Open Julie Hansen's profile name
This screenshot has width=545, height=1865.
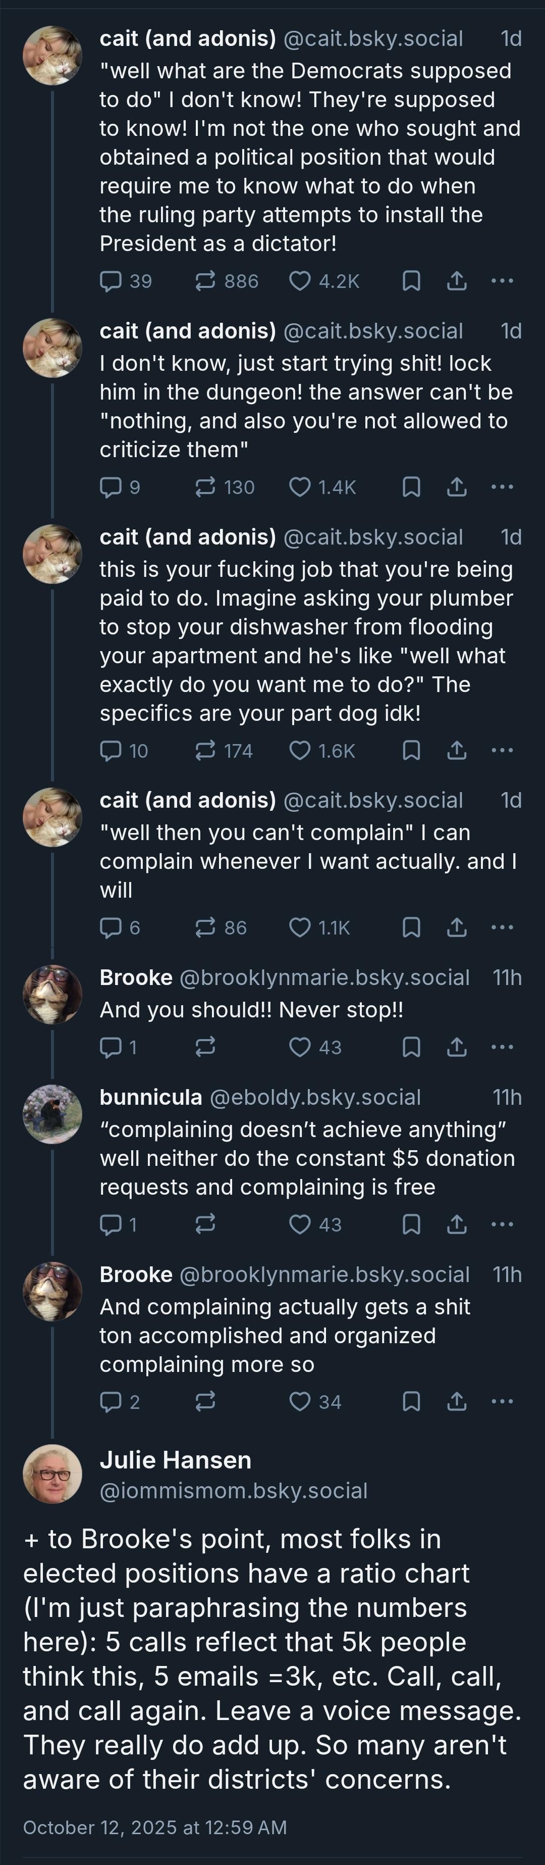176,1459
